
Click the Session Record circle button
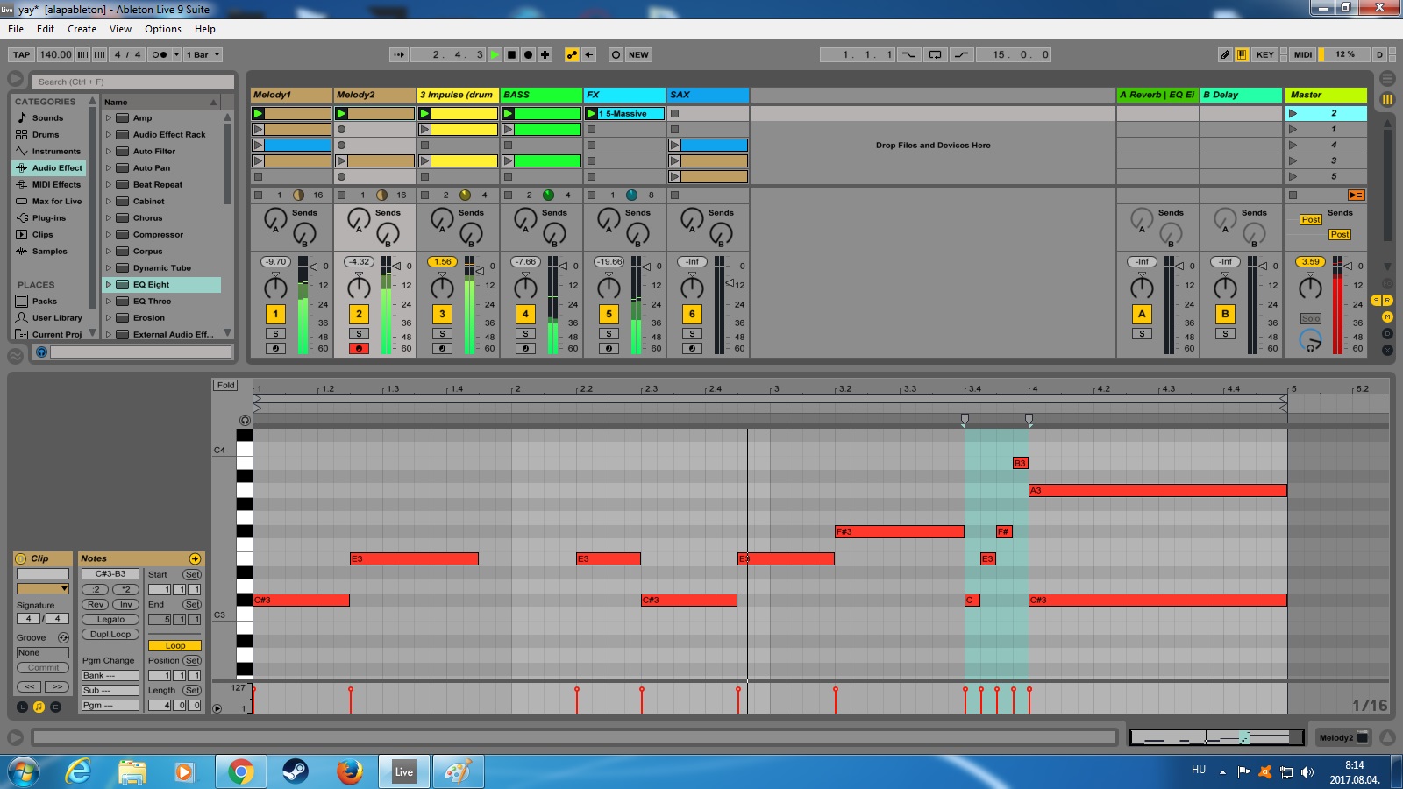pos(616,54)
